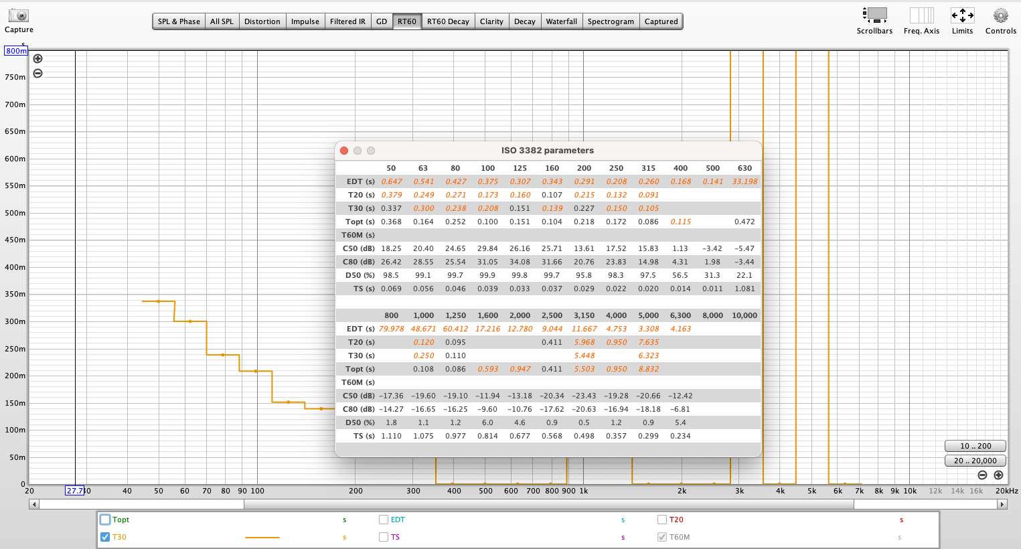Open the Captured tab
The height and width of the screenshot is (549, 1021).
(x=661, y=21)
